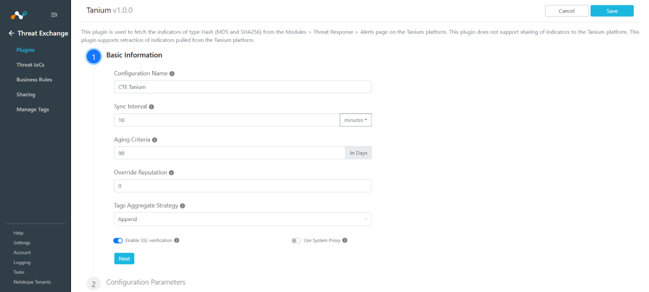
Task: Open the Tags Aggregate Strategy Append dropdown
Action: (243, 219)
